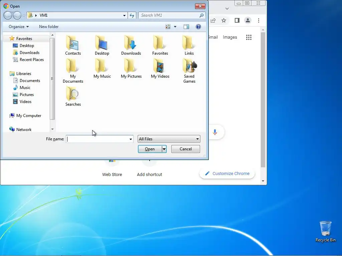Cancel the Open dialog
Screen dimensions: 342x256
tap(186, 149)
